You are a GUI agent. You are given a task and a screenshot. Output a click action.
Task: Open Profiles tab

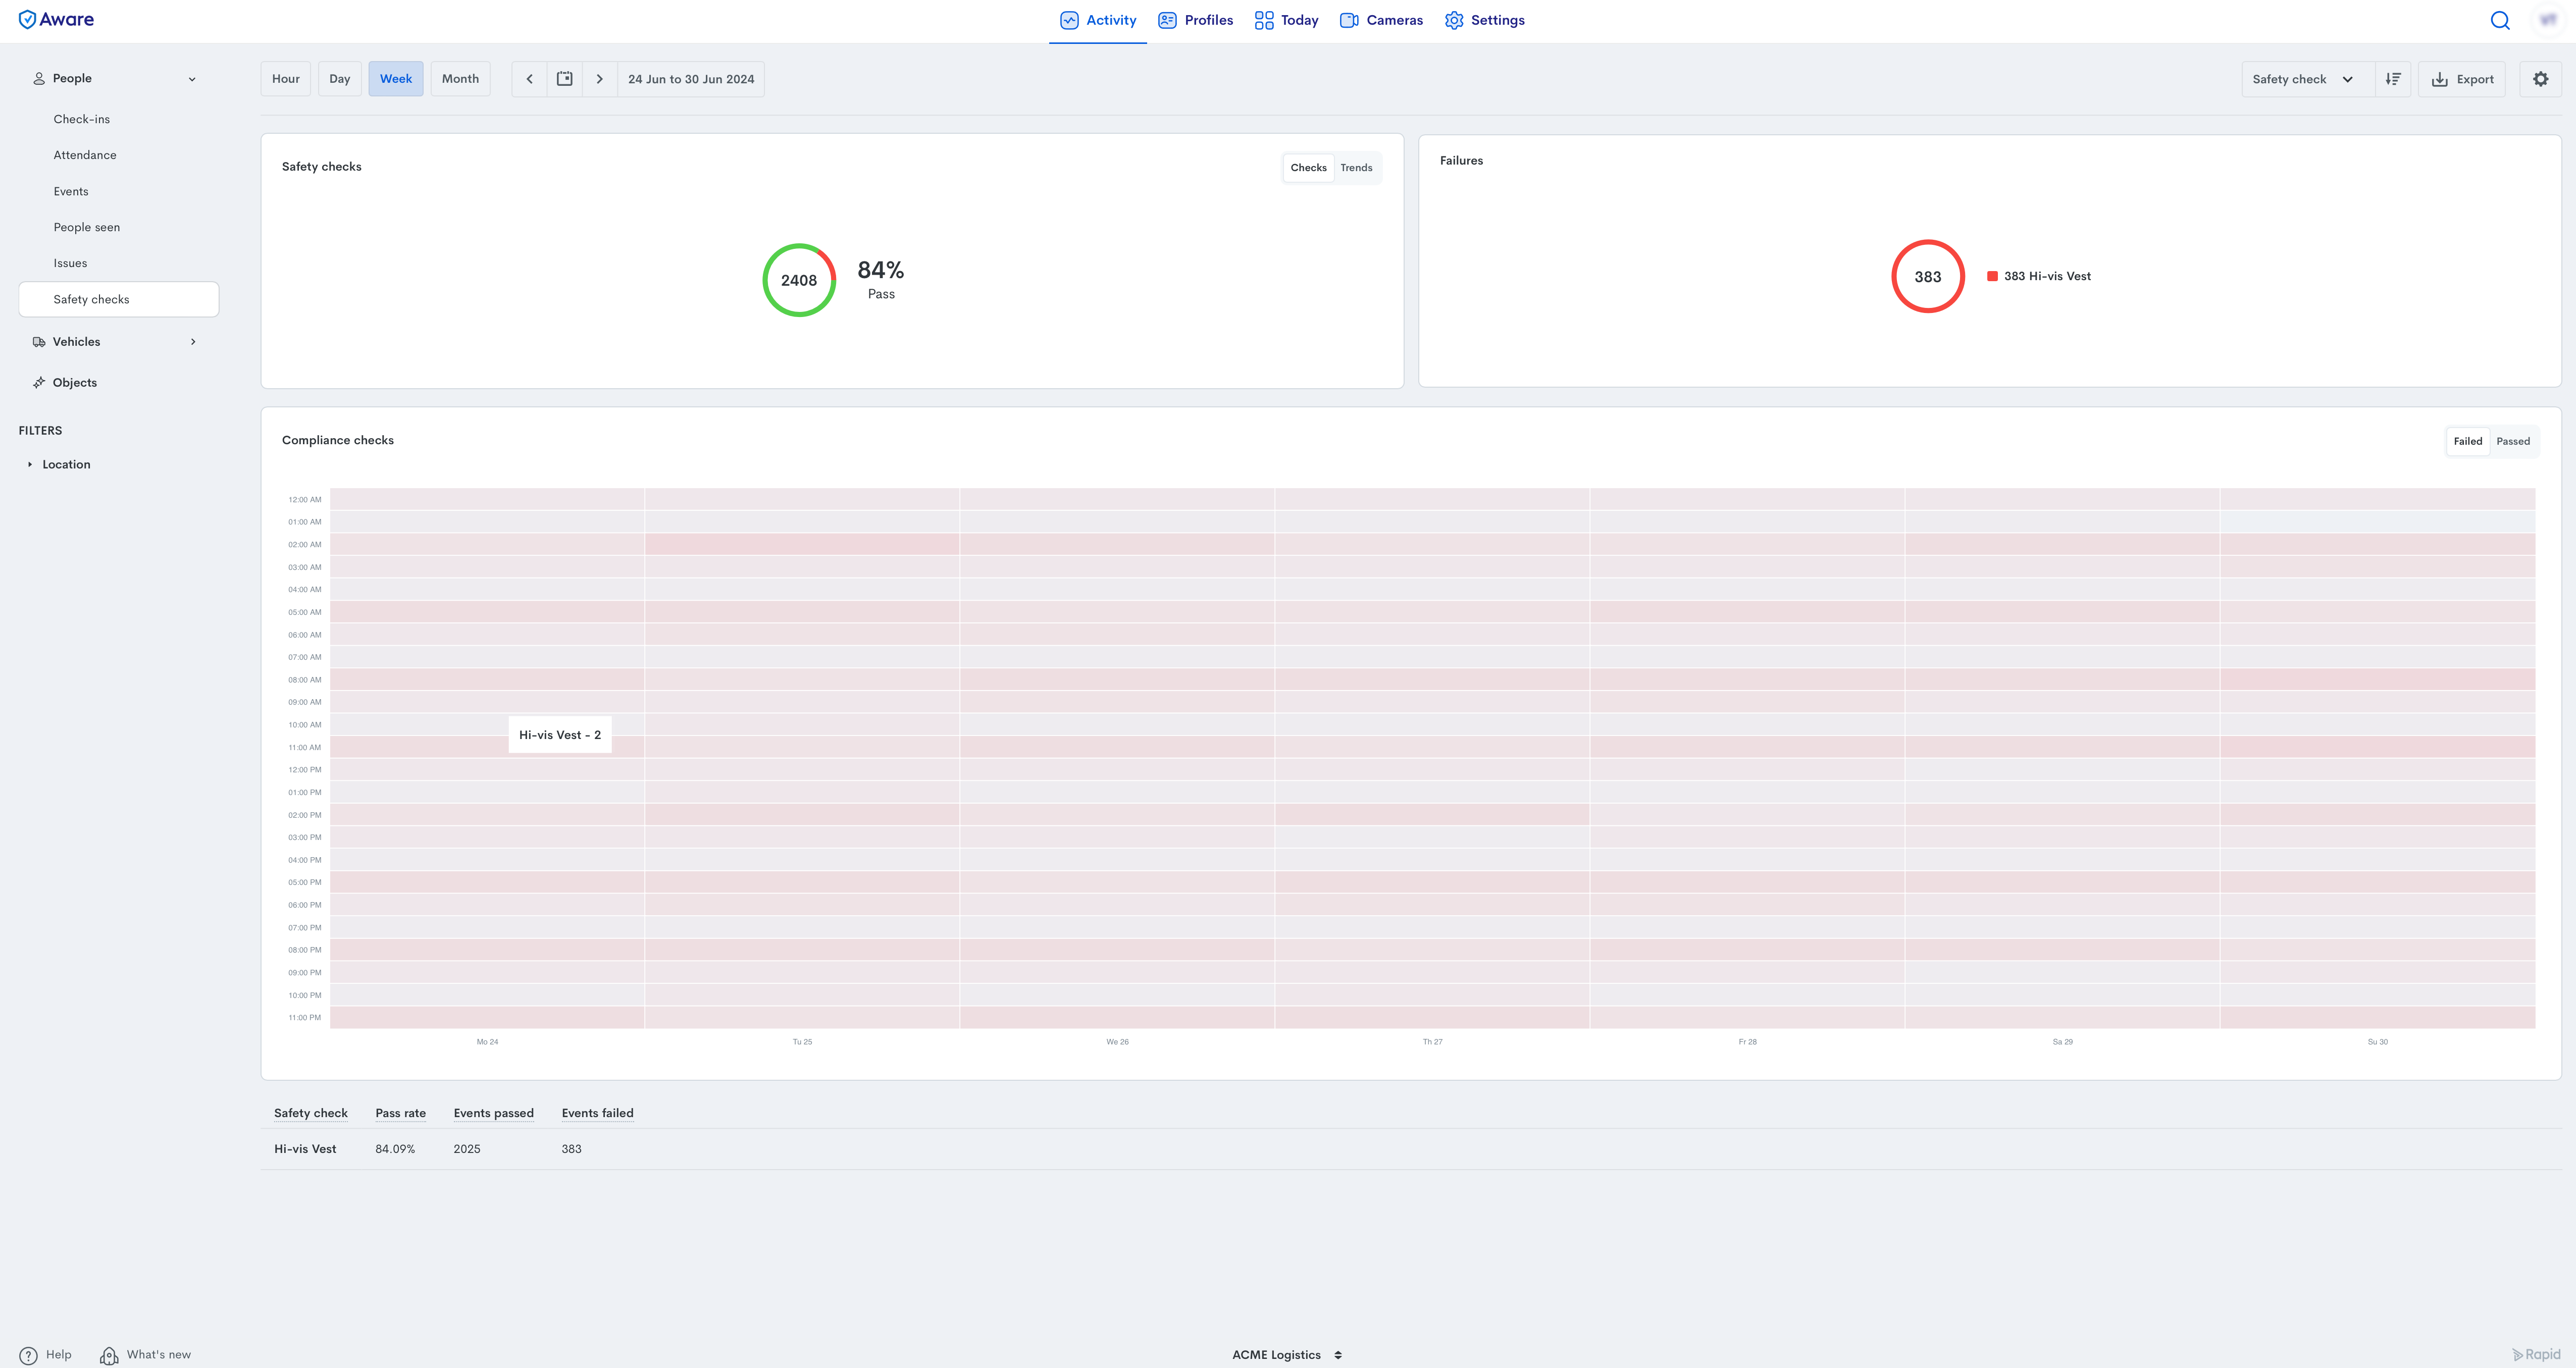pyautogui.click(x=1196, y=20)
